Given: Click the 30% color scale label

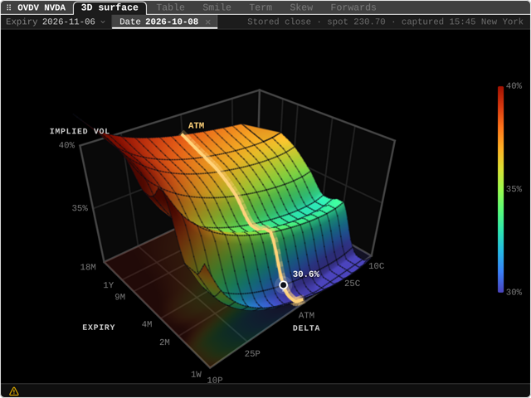Looking at the screenshot, I should tap(514, 292).
